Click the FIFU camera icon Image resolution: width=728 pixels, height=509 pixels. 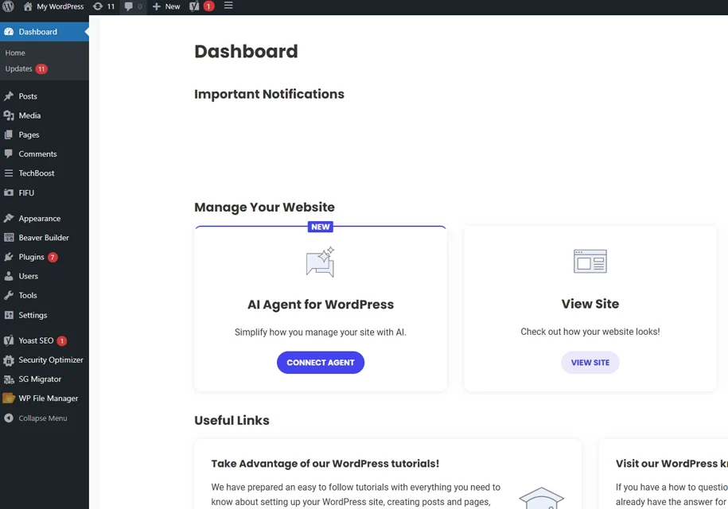click(9, 192)
